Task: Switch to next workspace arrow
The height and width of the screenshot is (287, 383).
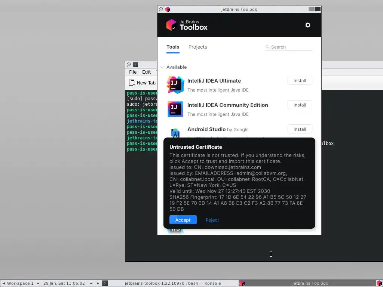Action: pos(38,283)
